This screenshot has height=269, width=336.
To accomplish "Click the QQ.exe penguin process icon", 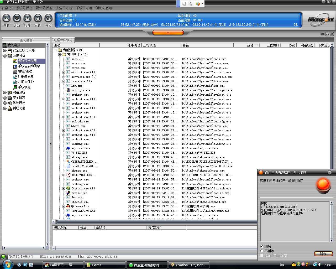I will click(x=68, y=206).
